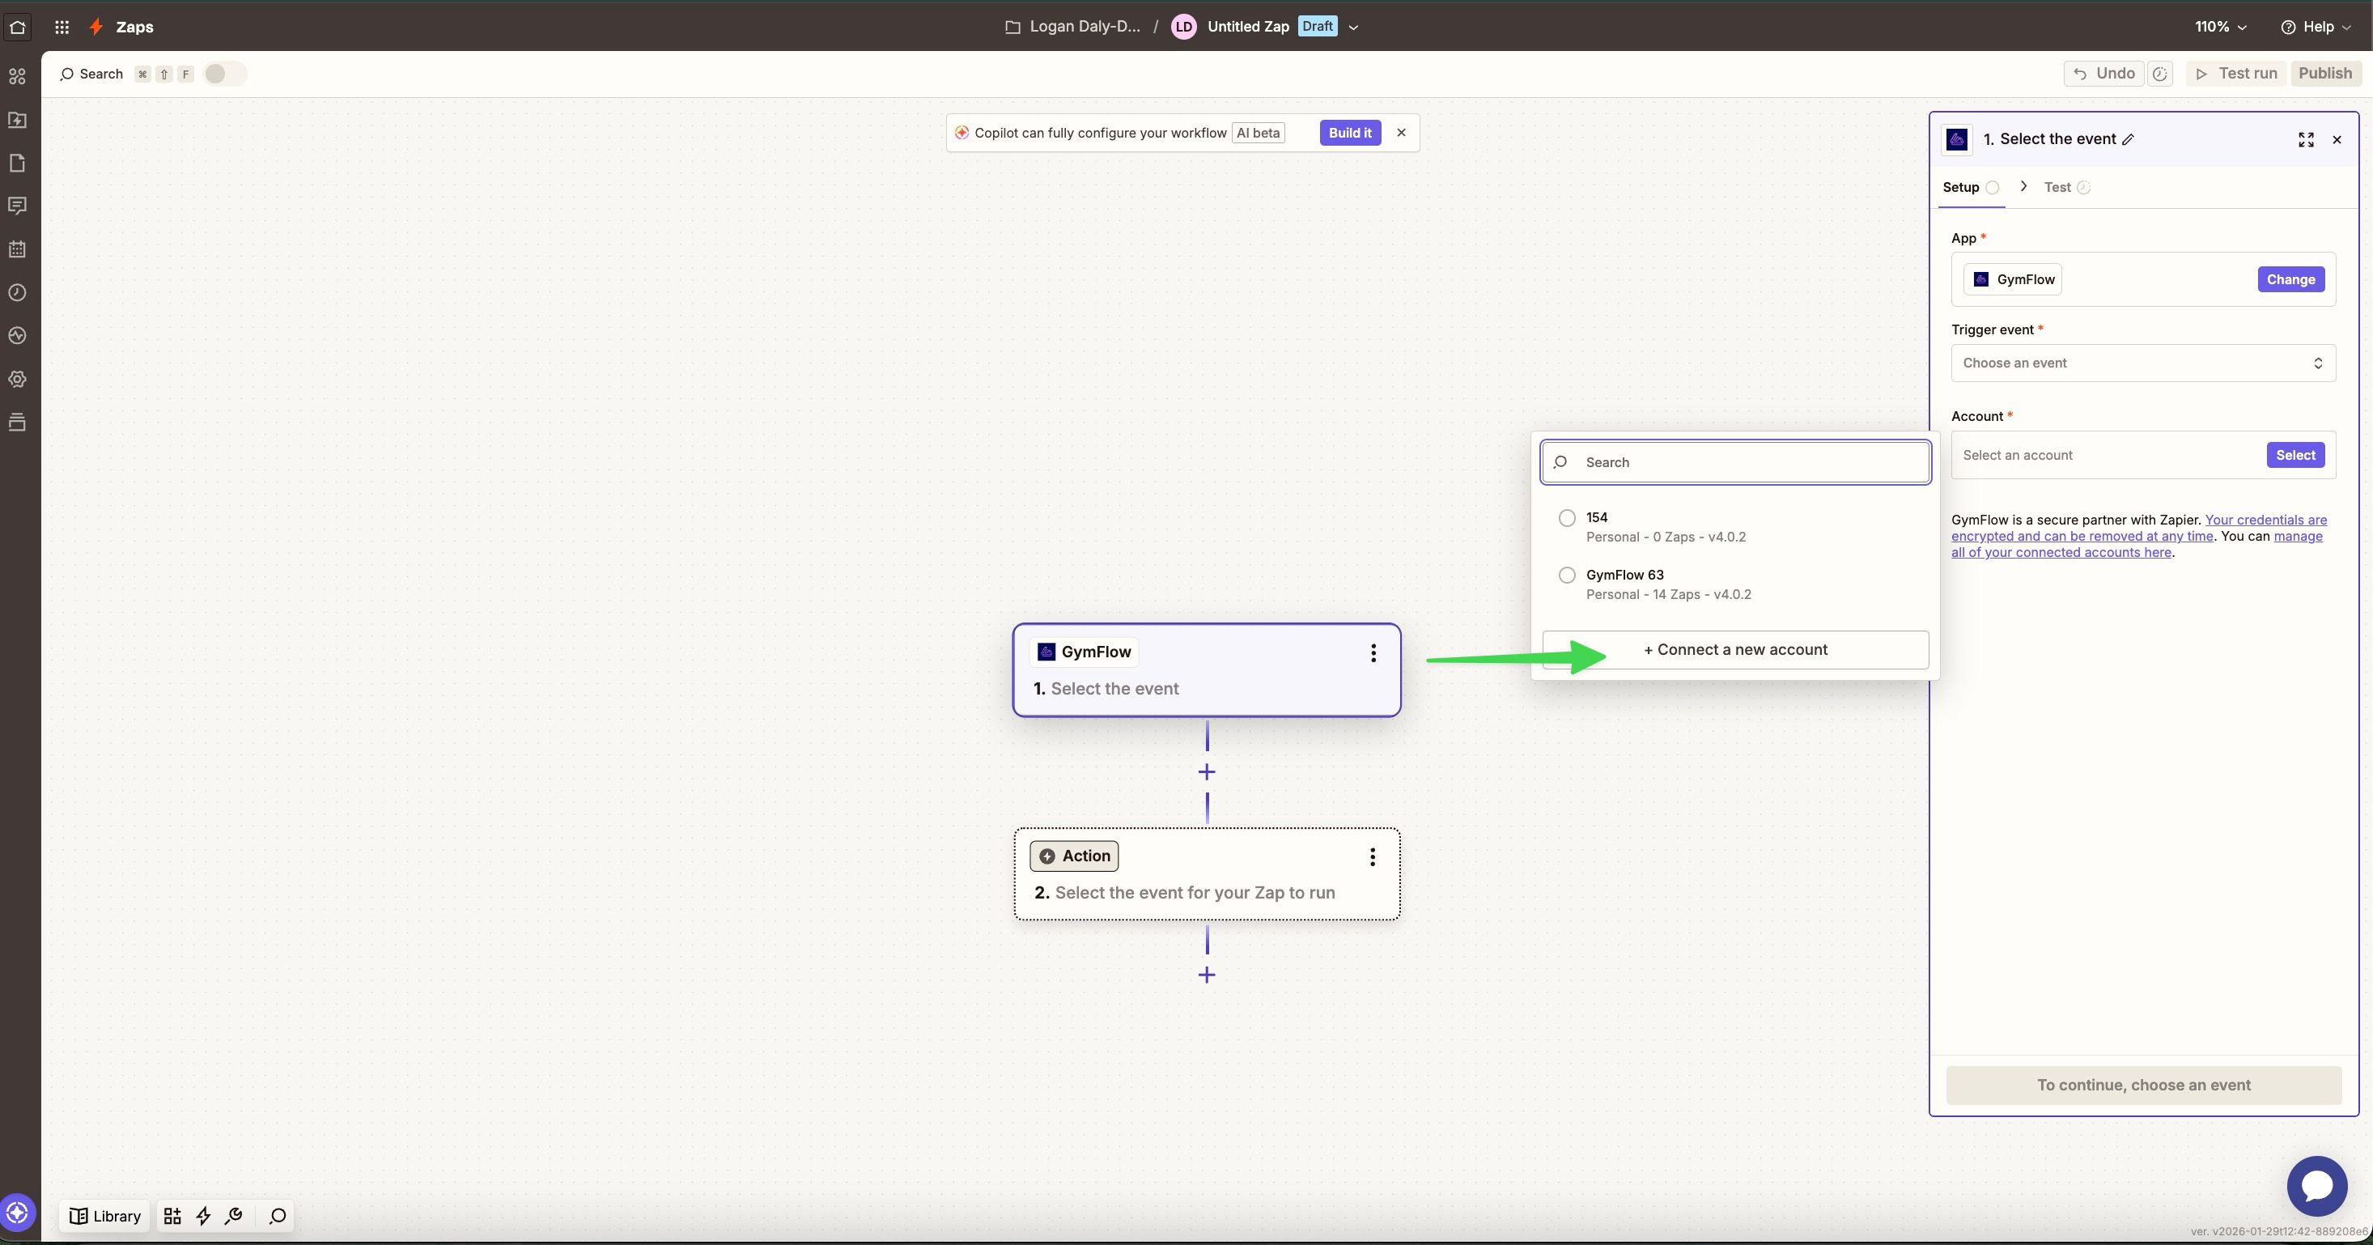Click the Test run button
2373x1245 pixels.
pyautogui.click(x=2235, y=74)
